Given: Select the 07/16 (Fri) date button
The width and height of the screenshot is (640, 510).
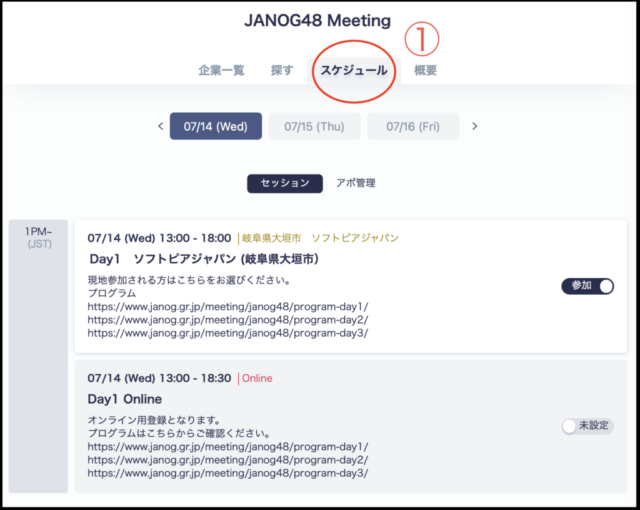Looking at the screenshot, I should point(413,126).
